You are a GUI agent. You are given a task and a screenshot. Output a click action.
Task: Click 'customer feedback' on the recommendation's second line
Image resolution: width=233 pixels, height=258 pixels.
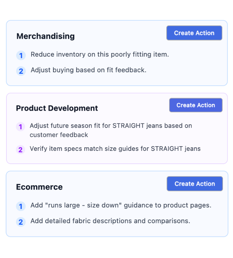pos(59,135)
